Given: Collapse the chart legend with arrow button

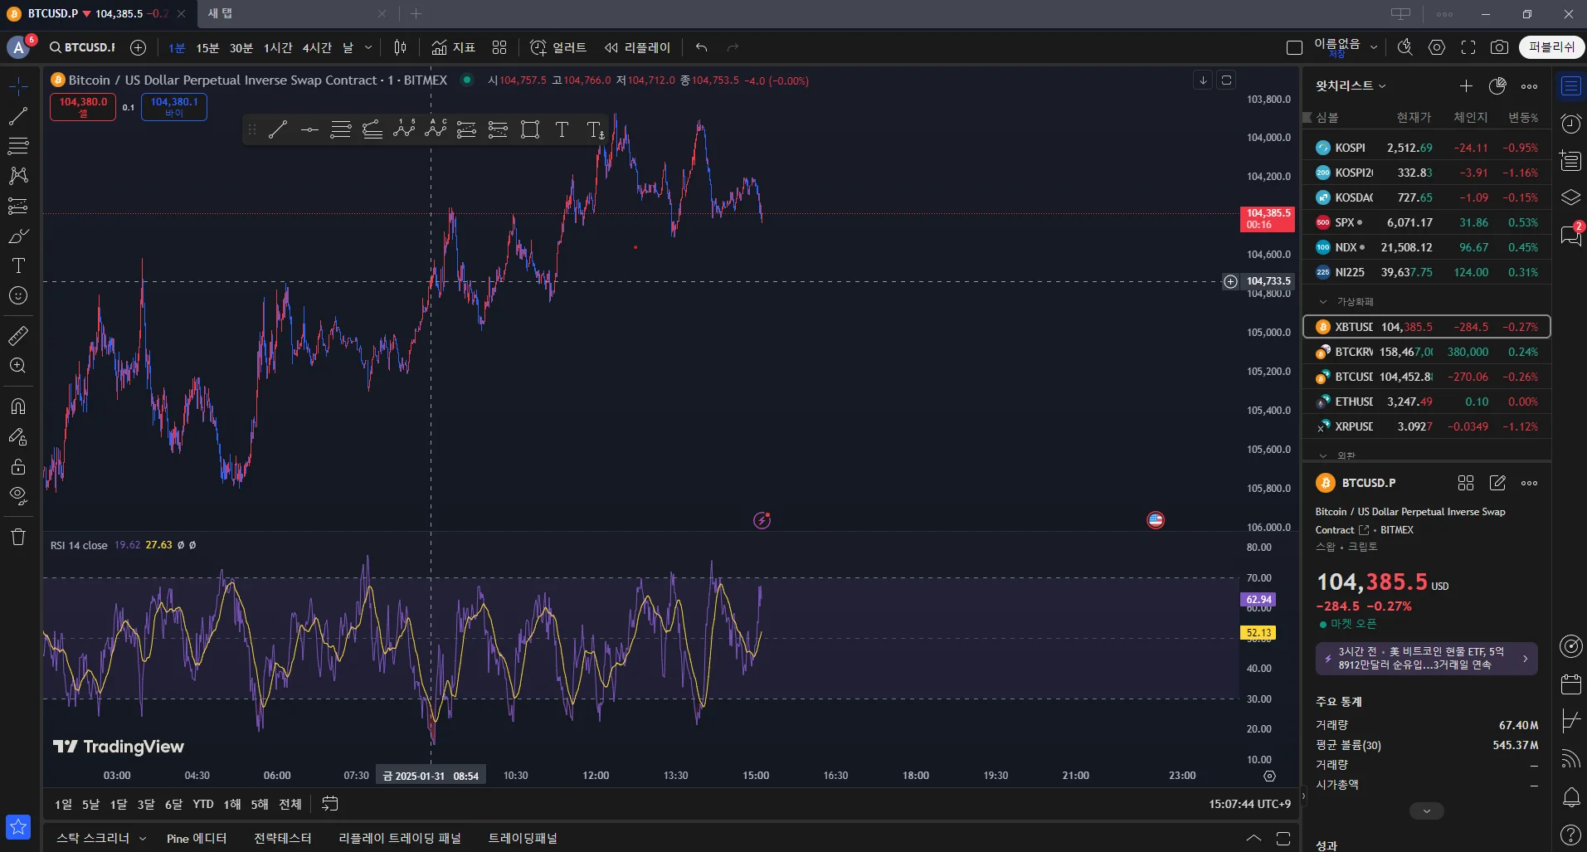Looking at the screenshot, I should click(x=1203, y=80).
